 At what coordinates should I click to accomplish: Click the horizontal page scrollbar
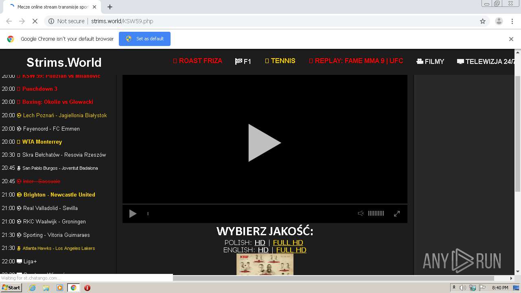[x=334, y=278]
